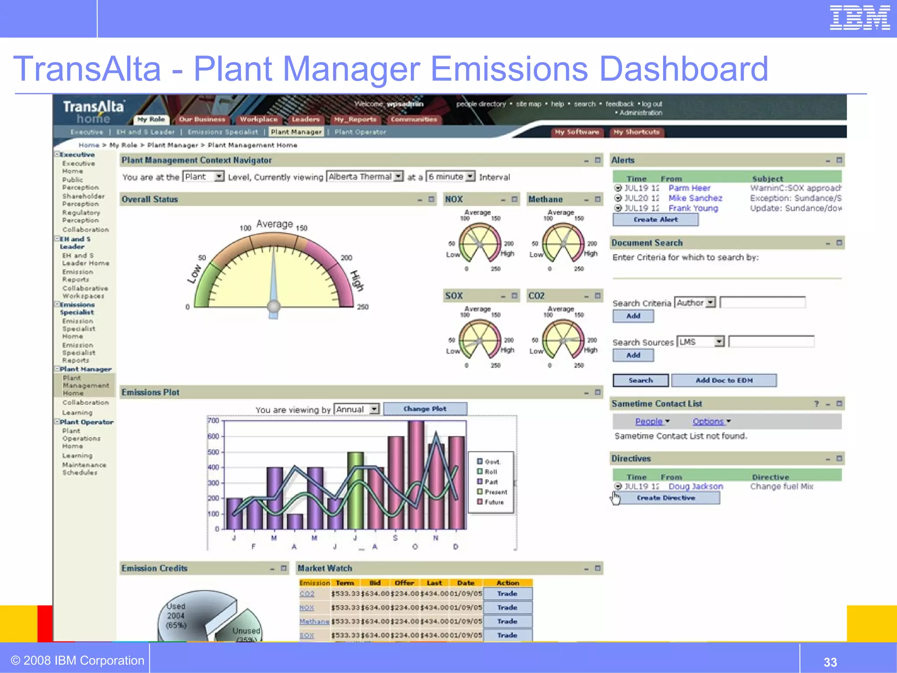Minimize the Directives portlet
Screen dimensions: 897x673
(x=828, y=459)
